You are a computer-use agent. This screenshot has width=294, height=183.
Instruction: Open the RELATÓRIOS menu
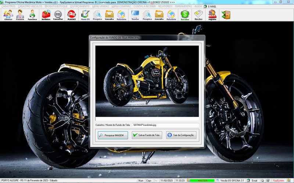point(165,6)
